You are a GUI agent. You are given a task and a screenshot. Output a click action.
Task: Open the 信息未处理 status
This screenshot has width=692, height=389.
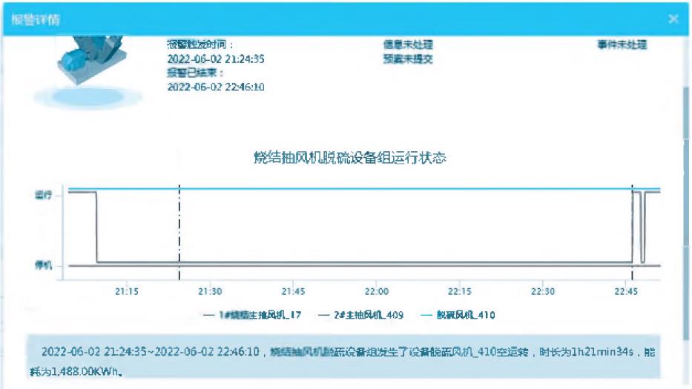click(407, 45)
